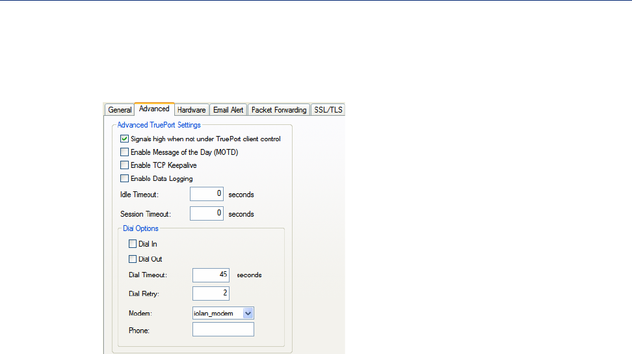Enable the Dial Out option
Image resolution: width=632 pixels, height=354 pixels.
point(133,259)
